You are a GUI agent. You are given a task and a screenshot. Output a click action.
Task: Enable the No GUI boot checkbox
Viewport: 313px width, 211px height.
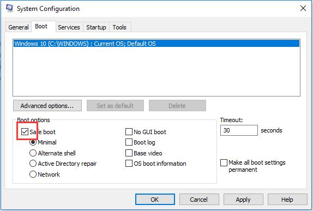click(x=129, y=132)
